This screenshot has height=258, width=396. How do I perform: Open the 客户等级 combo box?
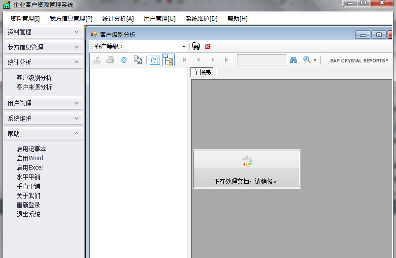[x=184, y=46]
